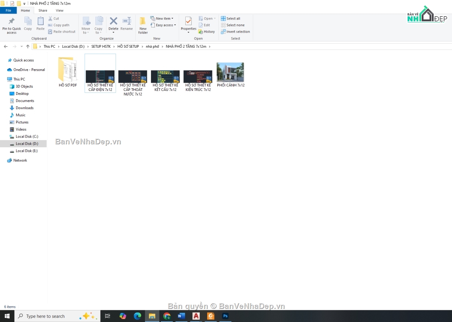
Task: Click the Up directory arrow
Action: pyautogui.click(x=27, y=47)
